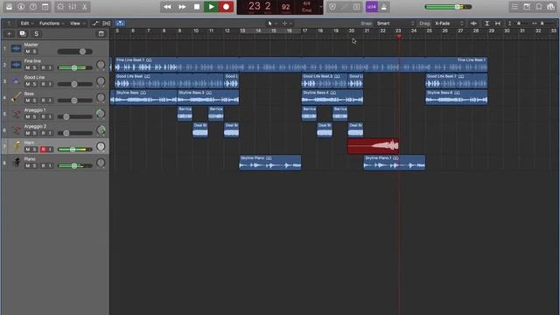Select the Good Life Beat.7 region
Screen dimensions: 560x315
click(x=457, y=81)
